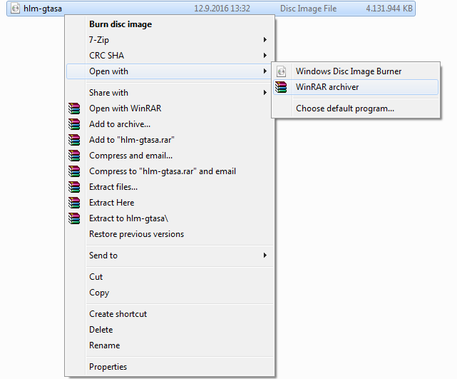Select Burn disc image from context menu

120,24
